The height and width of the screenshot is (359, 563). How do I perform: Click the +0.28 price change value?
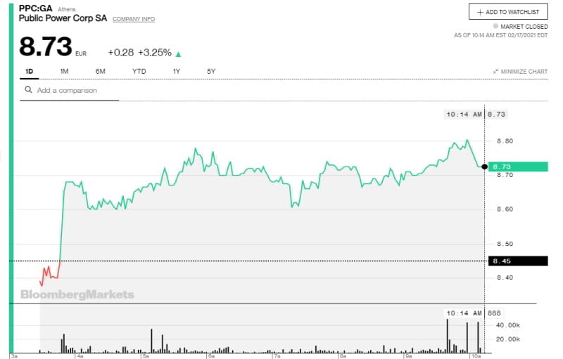pyautogui.click(x=121, y=53)
